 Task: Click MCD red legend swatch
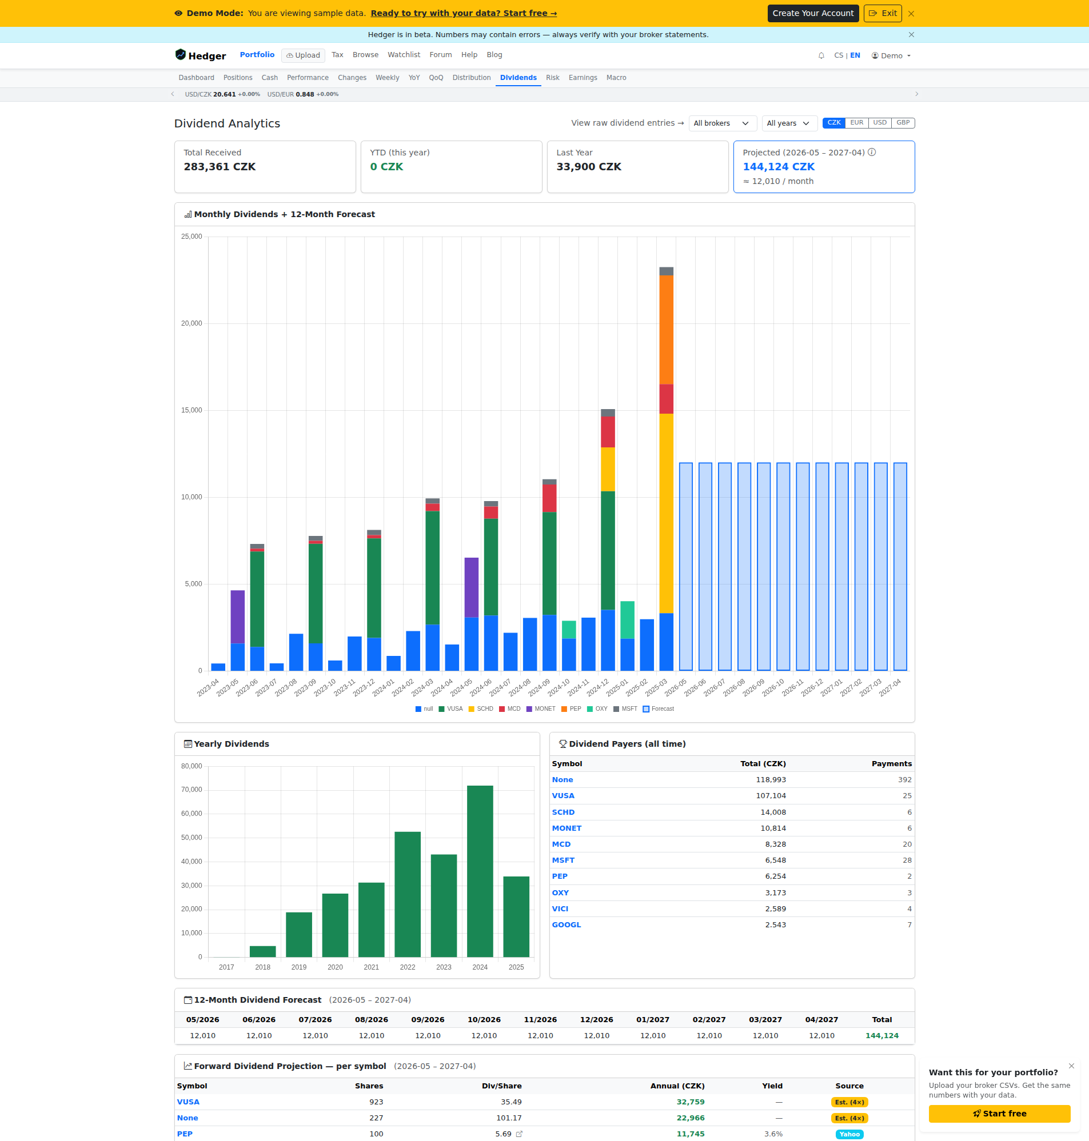coord(502,709)
